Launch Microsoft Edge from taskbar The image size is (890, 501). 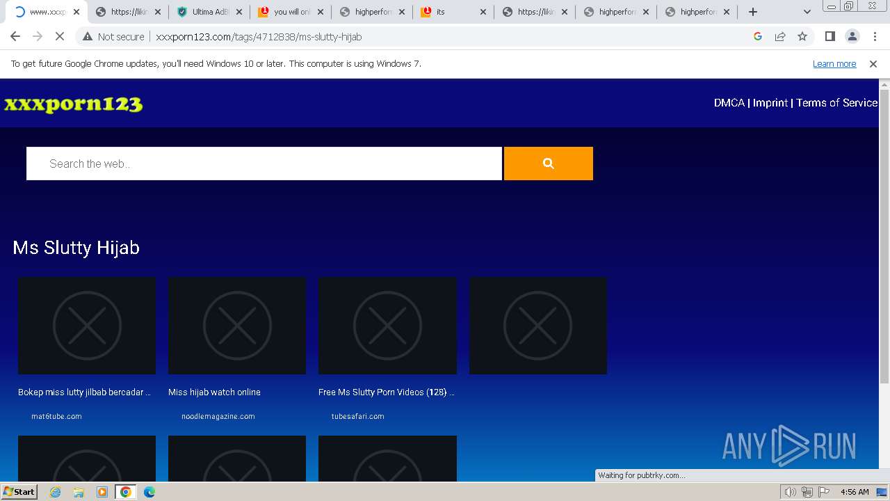click(149, 492)
